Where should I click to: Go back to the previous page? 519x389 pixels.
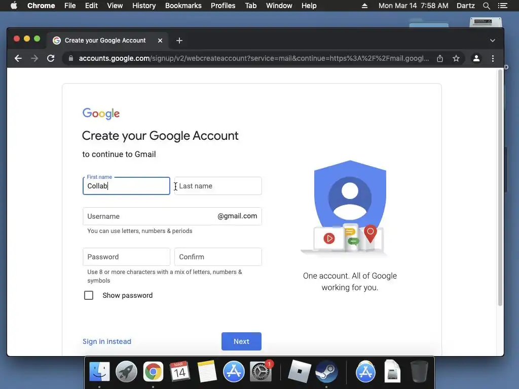[x=18, y=59]
